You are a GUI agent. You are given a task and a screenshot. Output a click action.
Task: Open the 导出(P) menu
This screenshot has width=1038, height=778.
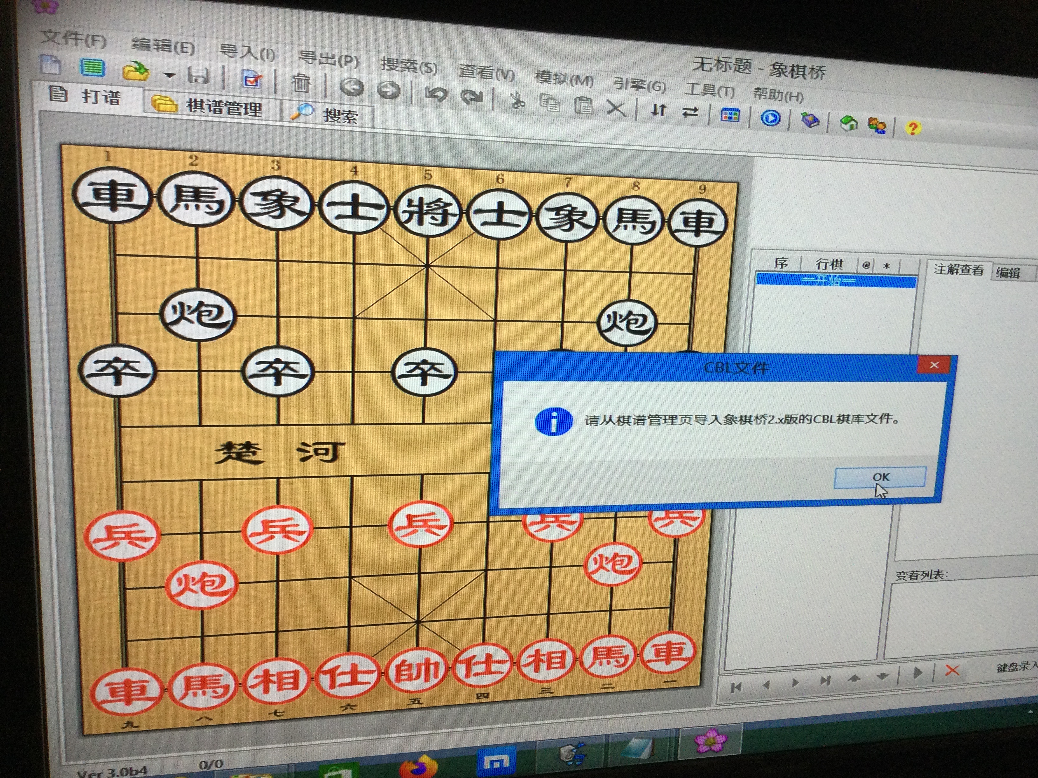329,58
